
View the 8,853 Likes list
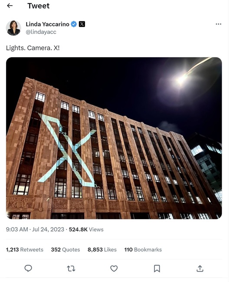(102, 249)
